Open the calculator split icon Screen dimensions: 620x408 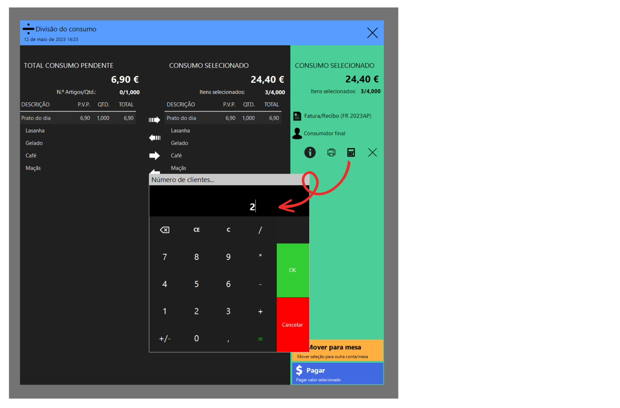coord(351,153)
